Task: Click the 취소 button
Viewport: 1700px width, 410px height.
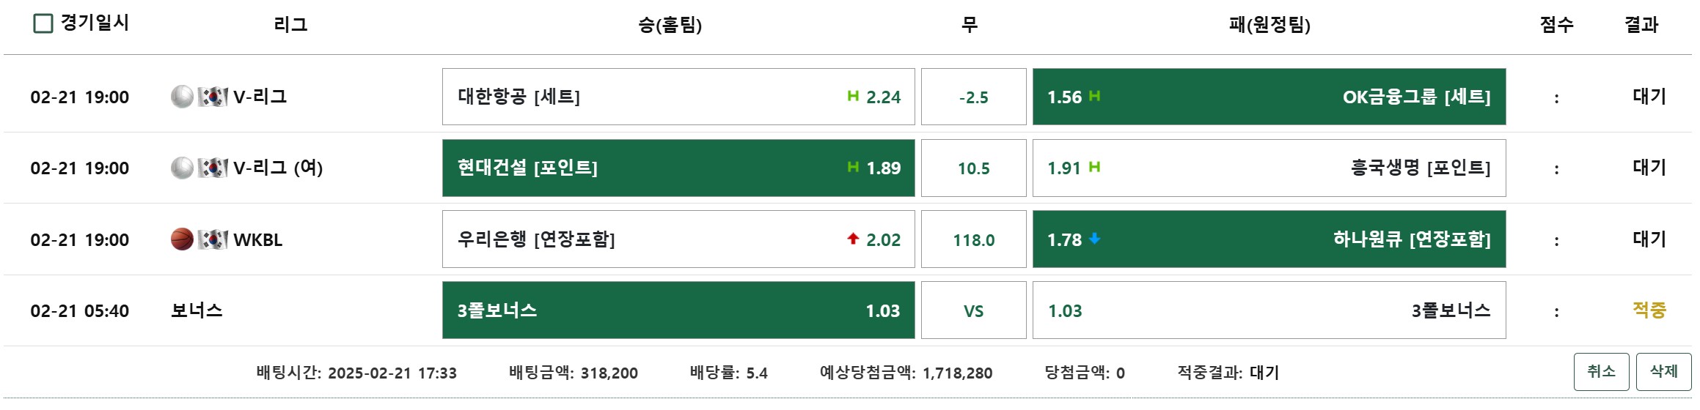Action: pyautogui.click(x=1601, y=372)
